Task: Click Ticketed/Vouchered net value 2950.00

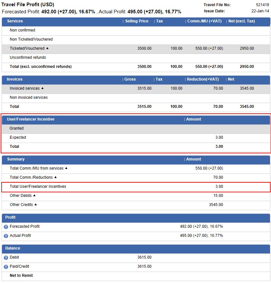Action: (247, 48)
